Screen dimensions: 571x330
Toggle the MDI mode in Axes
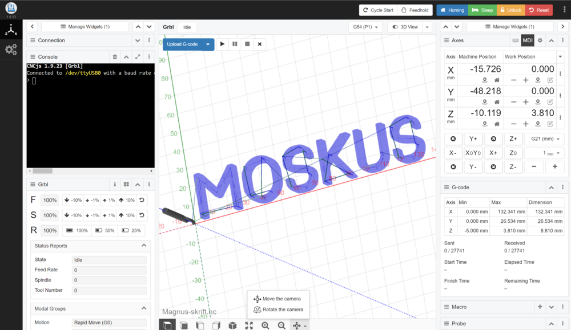point(527,40)
